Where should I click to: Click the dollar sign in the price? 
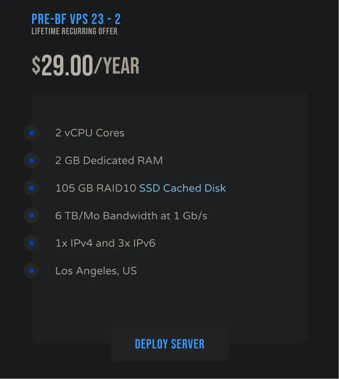click(36, 66)
